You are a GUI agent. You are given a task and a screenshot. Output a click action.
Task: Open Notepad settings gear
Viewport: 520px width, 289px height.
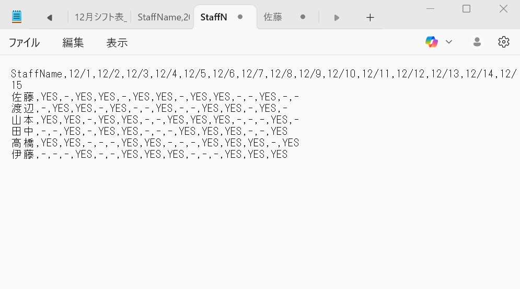(x=503, y=42)
